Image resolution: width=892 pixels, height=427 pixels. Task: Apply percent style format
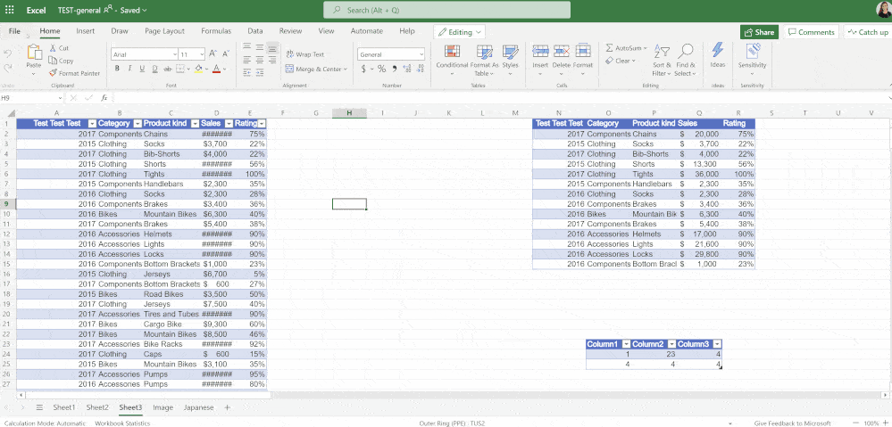tap(381, 69)
